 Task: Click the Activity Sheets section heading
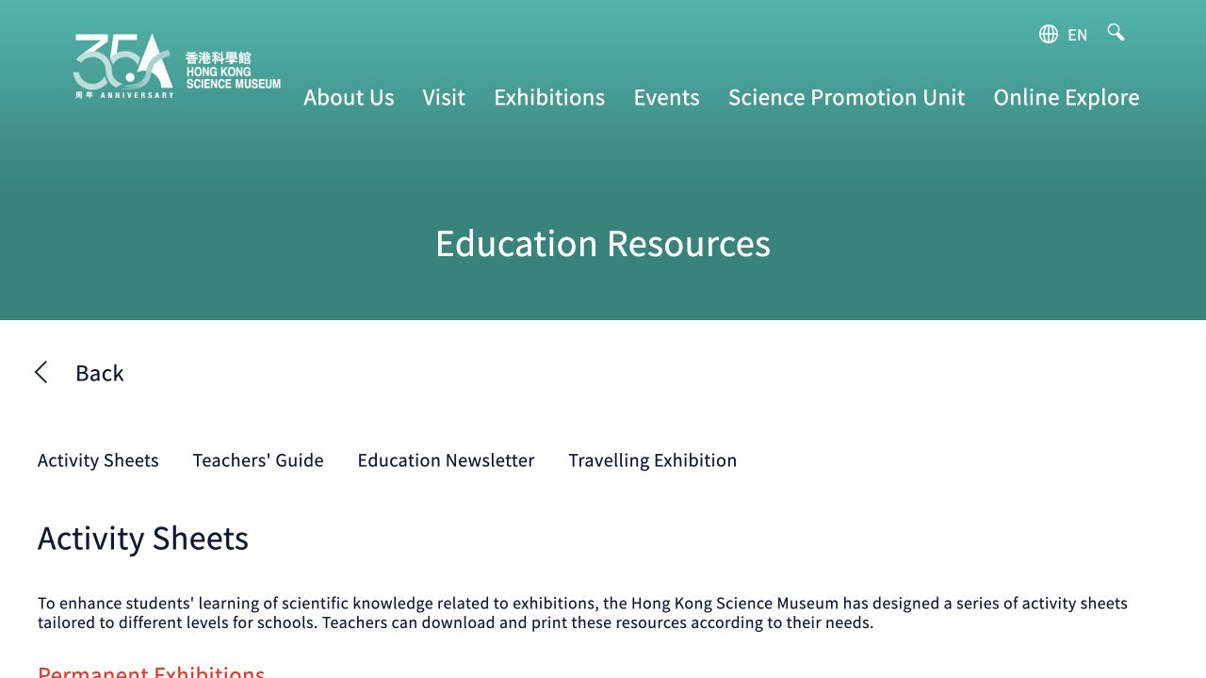143,538
